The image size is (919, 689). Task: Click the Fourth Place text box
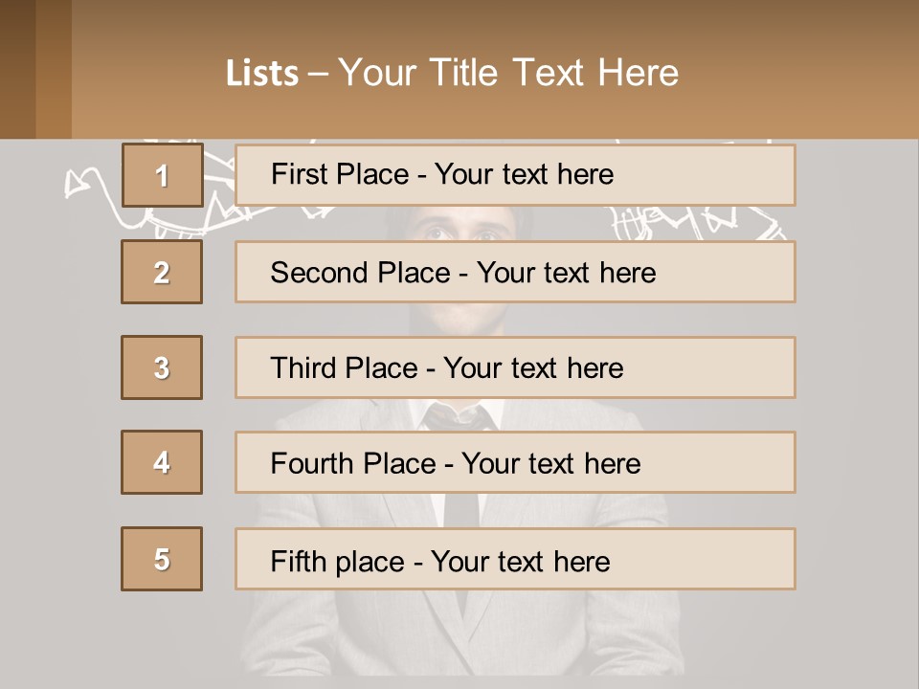click(x=515, y=463)
